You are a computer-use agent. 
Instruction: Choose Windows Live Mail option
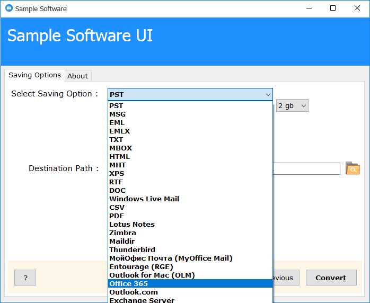point(190,199)
